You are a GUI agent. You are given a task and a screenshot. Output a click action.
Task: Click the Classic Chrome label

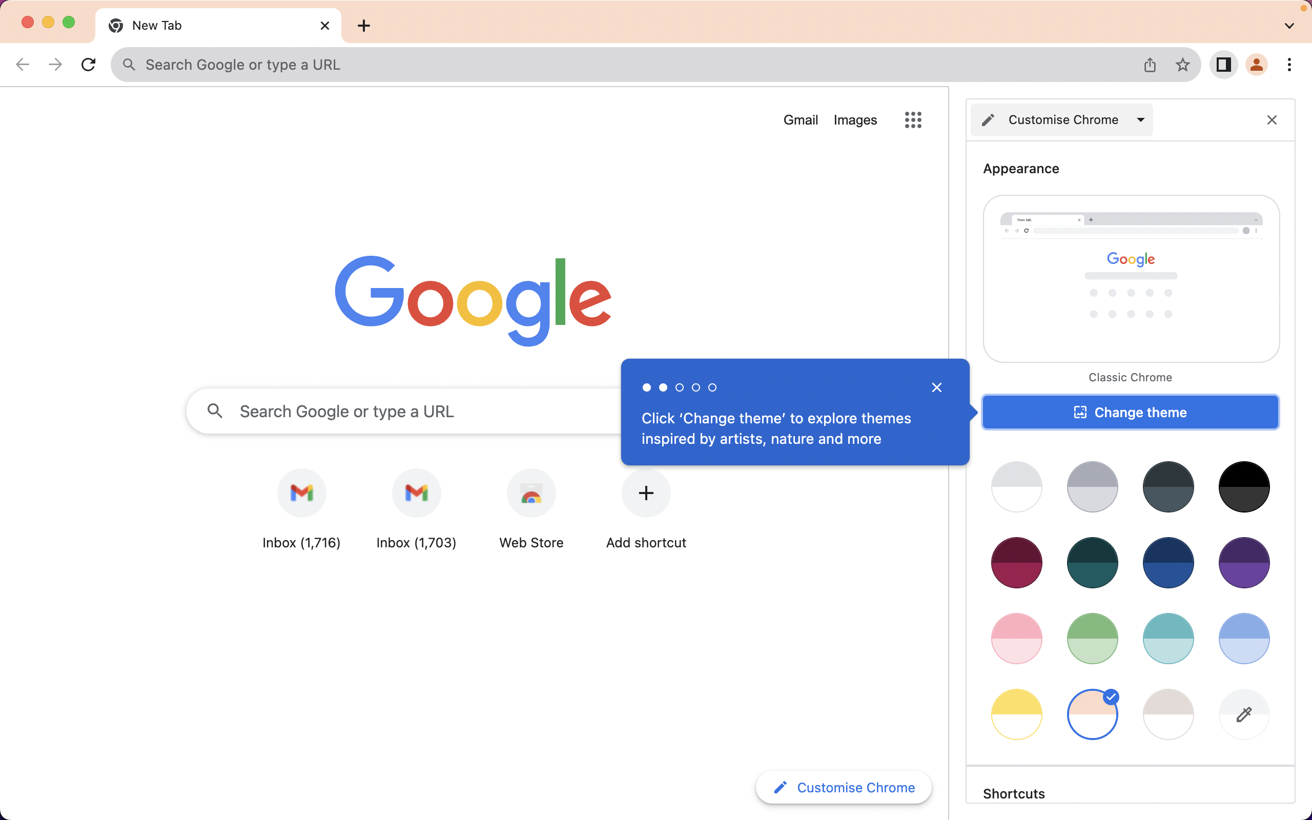pos(1131,378)
